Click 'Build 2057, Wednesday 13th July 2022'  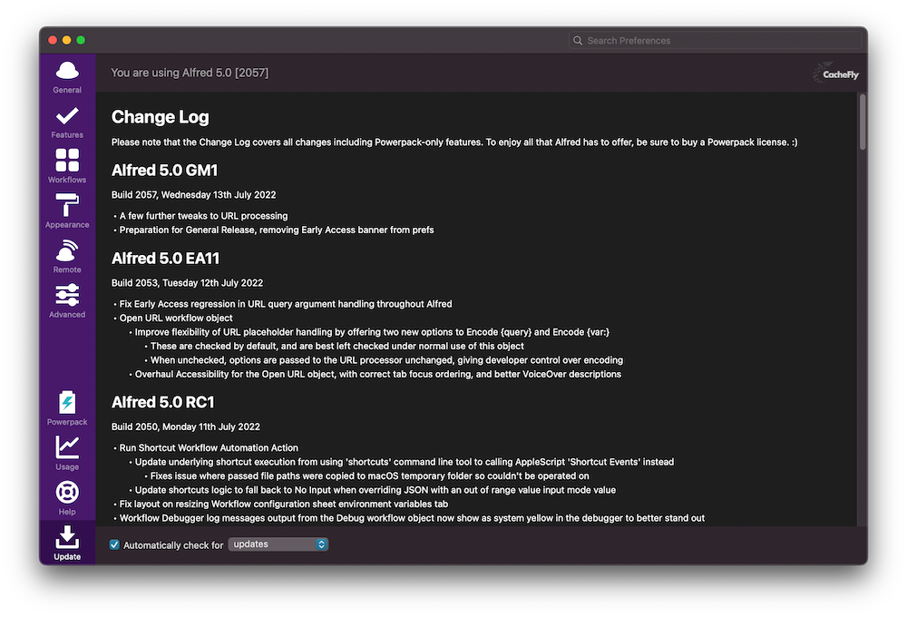click(193, 194)
